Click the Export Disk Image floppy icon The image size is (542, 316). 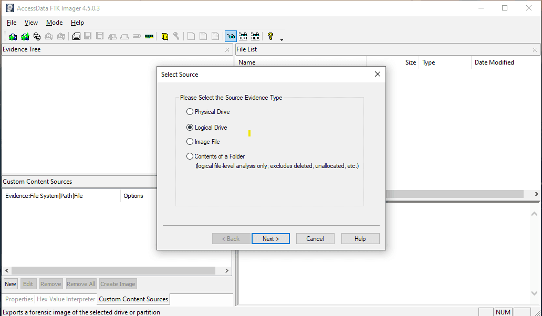(x=88, y=36)
